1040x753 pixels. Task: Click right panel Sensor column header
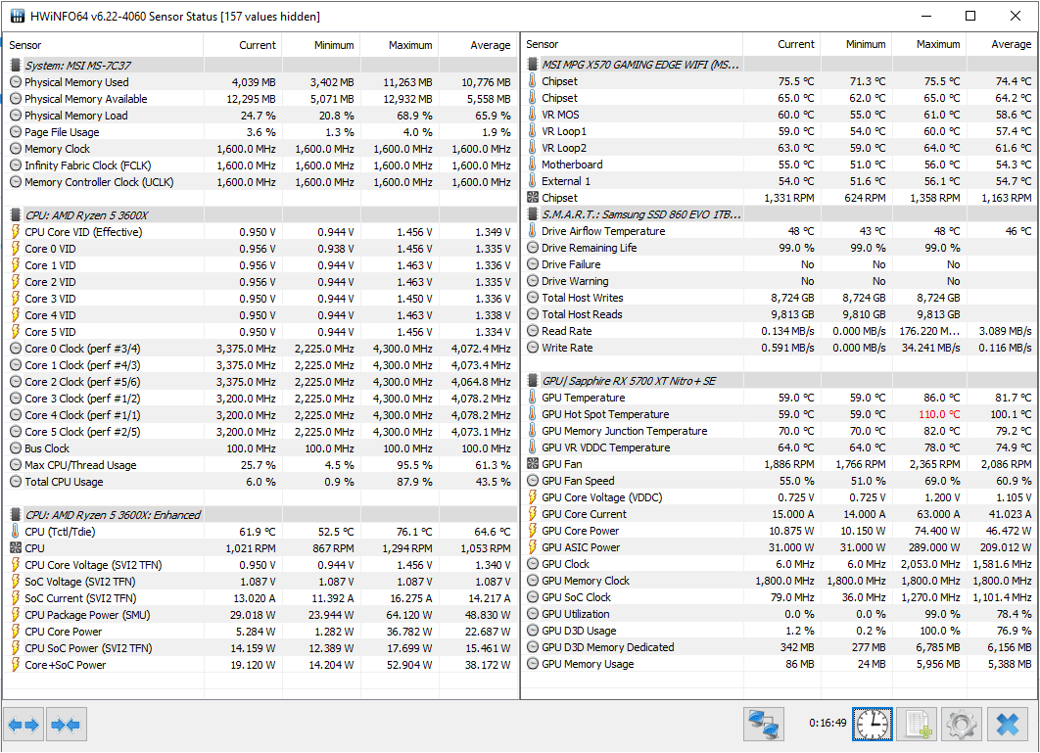click(632, 44)
